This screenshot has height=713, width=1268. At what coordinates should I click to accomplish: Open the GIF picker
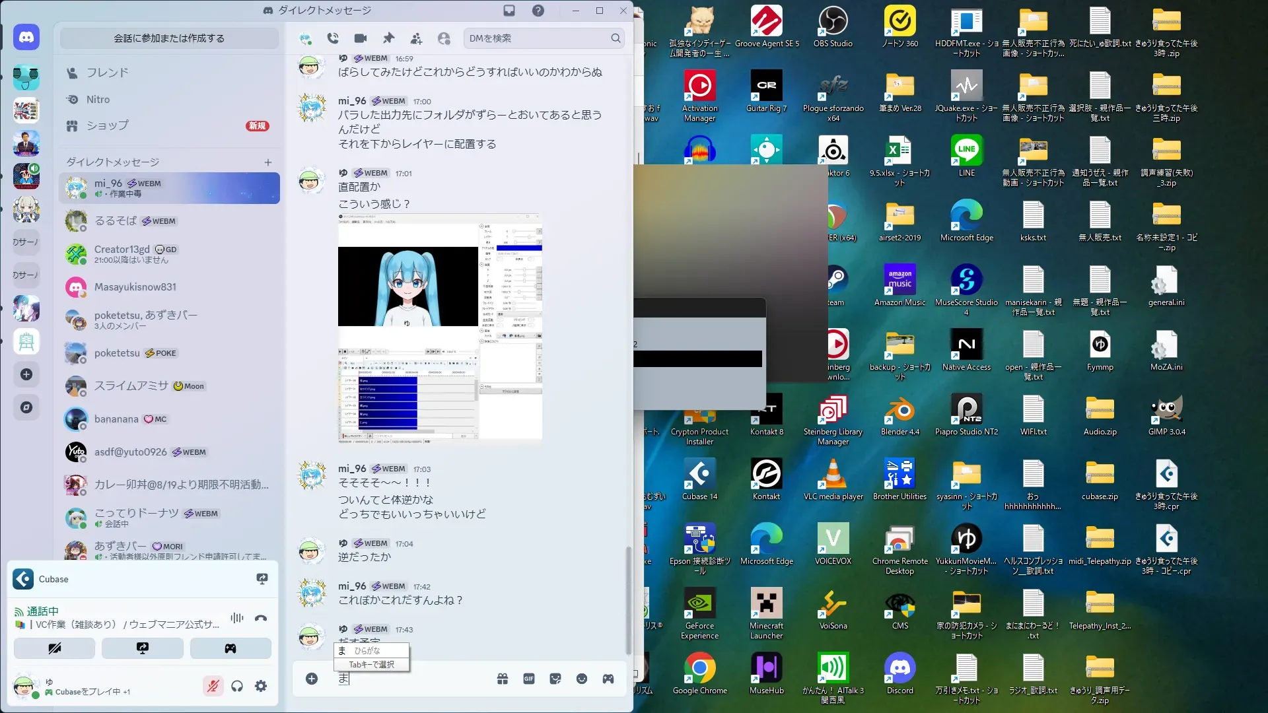pos(529,679)
